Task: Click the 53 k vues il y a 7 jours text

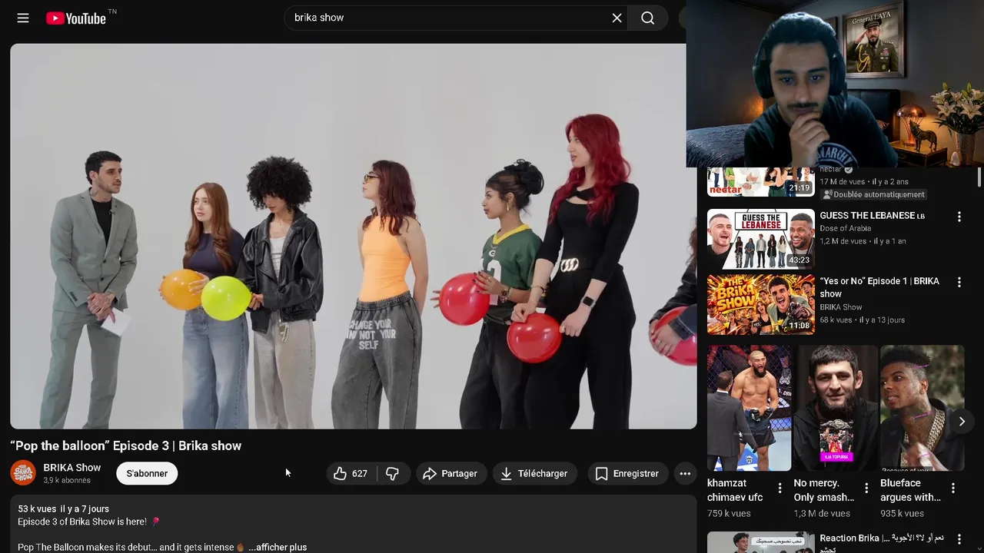Action: coord(64,509)
